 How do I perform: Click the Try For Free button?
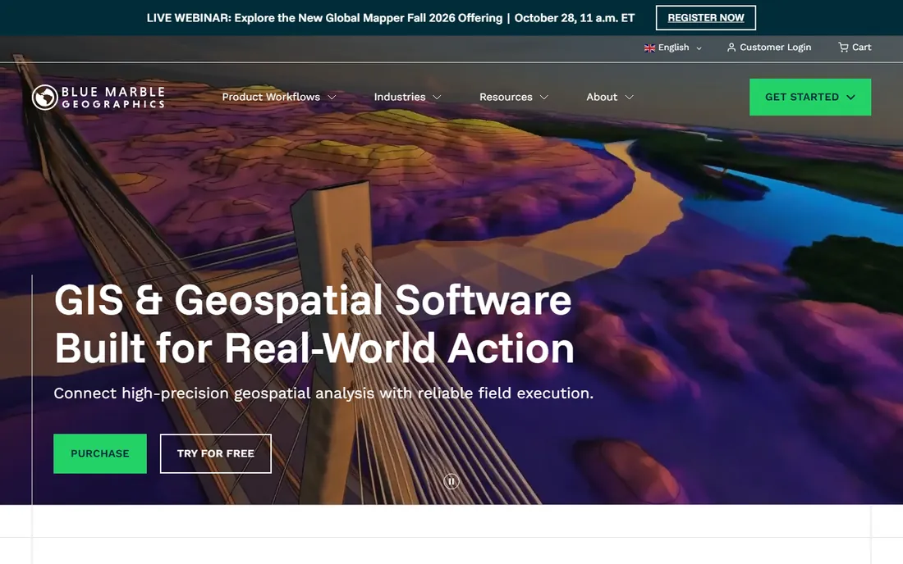[215, 453]
